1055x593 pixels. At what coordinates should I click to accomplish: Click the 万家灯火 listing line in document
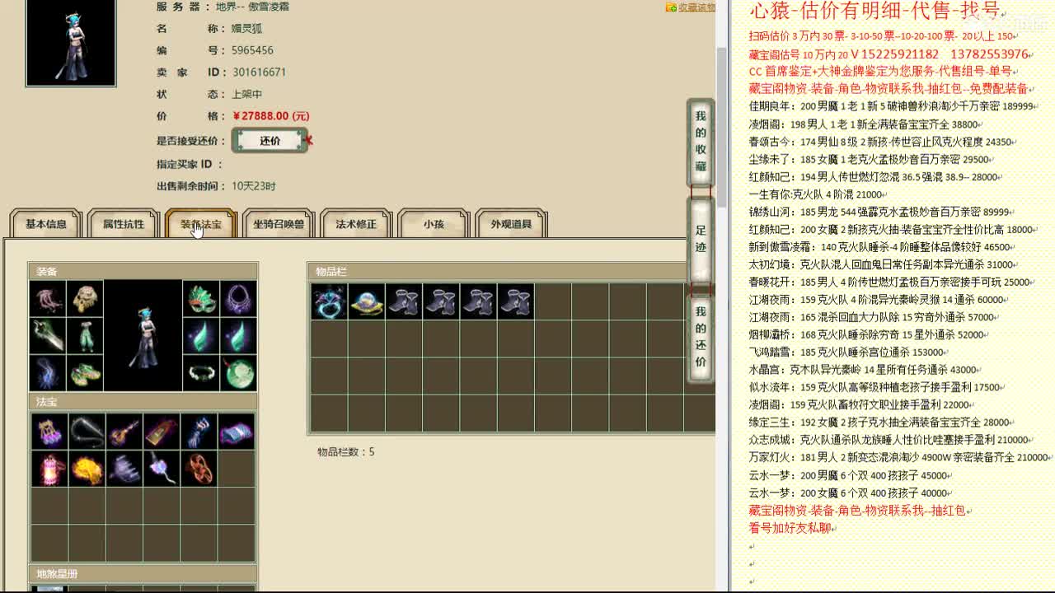[x=901, y=458]
